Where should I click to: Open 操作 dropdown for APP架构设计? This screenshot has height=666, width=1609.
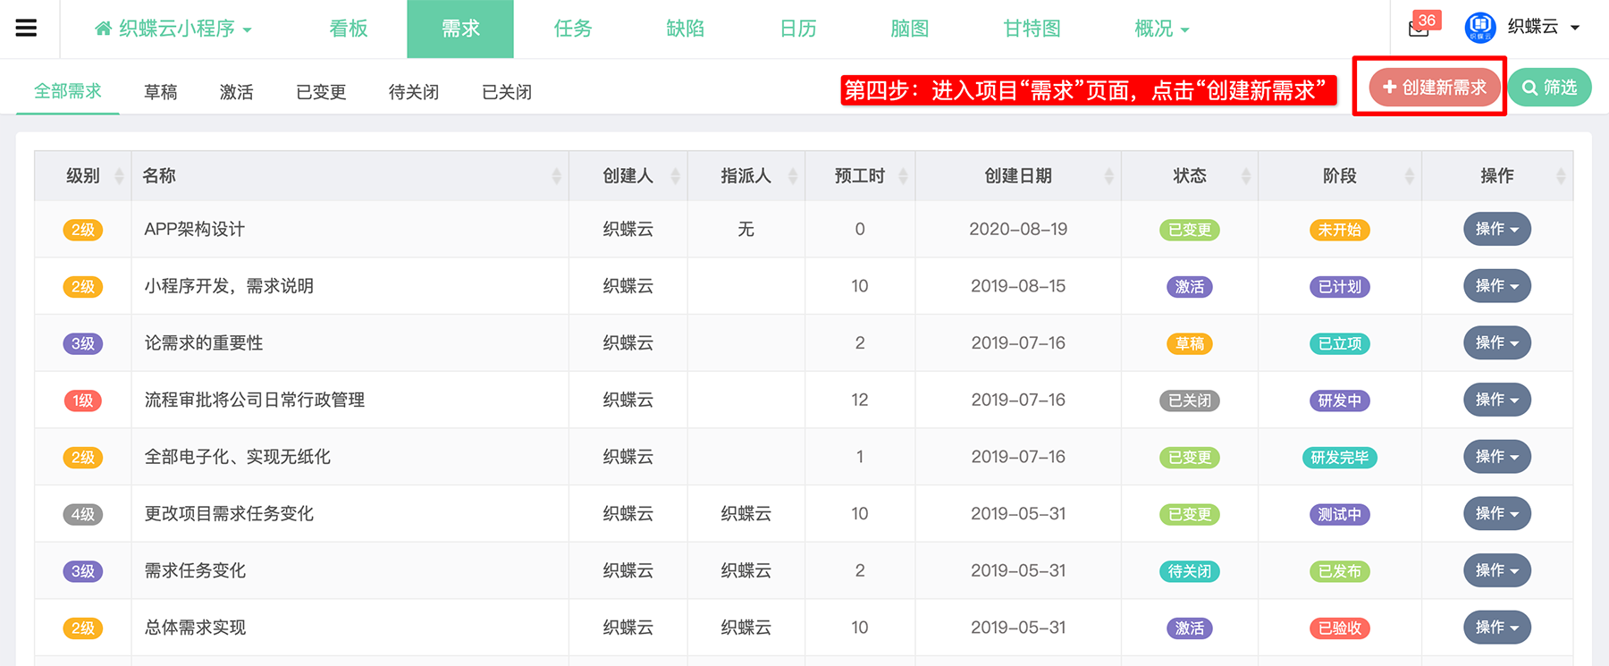(x=1496, y=229)
